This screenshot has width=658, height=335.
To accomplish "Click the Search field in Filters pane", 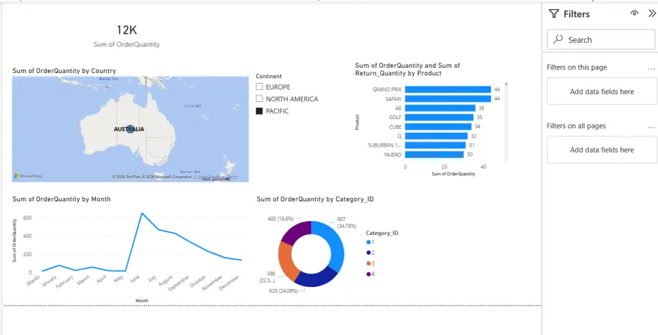I will pos(601,40).
